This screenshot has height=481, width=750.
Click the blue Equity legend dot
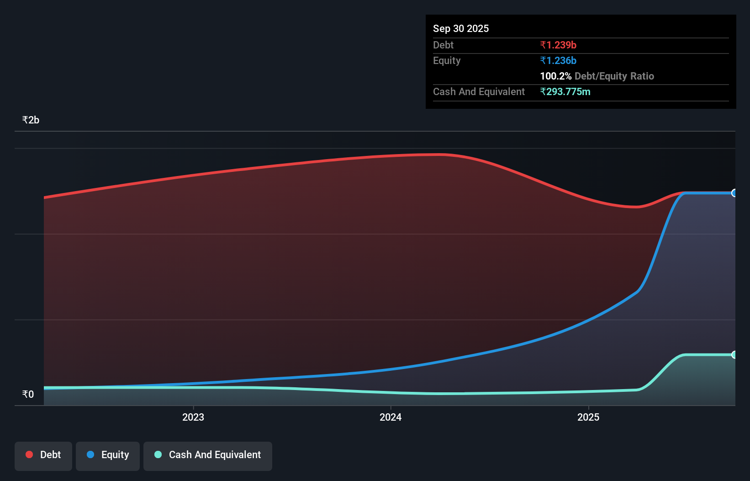tap(90, 455)
